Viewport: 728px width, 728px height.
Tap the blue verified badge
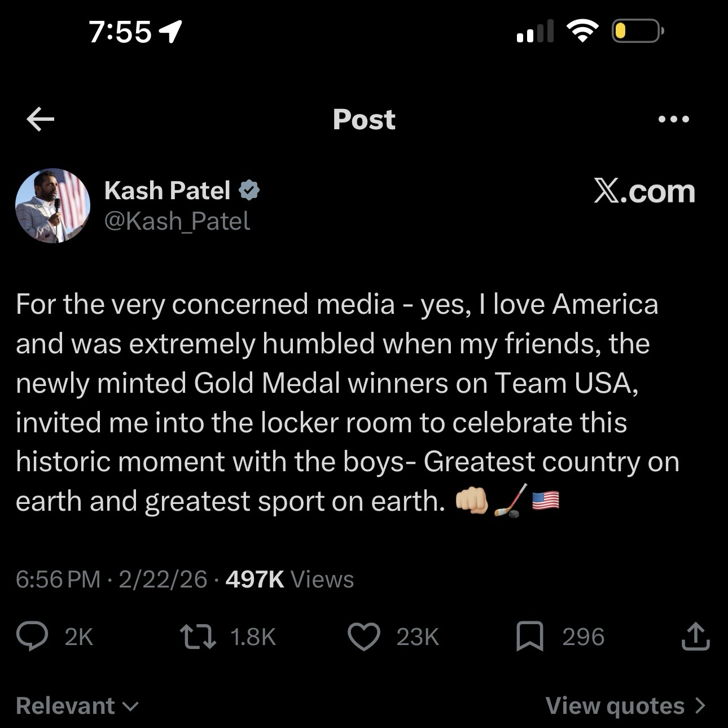point(249,191)
